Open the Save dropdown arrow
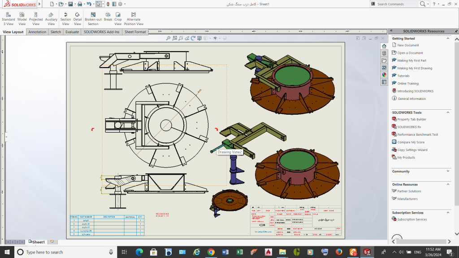Viewport: 459px width, 258px height. [x=75, y=4]
